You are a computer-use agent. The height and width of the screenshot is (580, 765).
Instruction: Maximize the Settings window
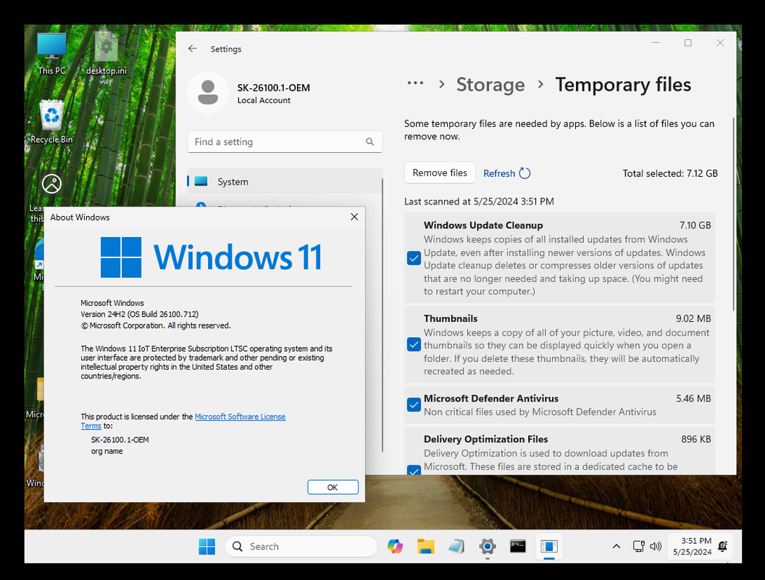click(x=688, y=43)
